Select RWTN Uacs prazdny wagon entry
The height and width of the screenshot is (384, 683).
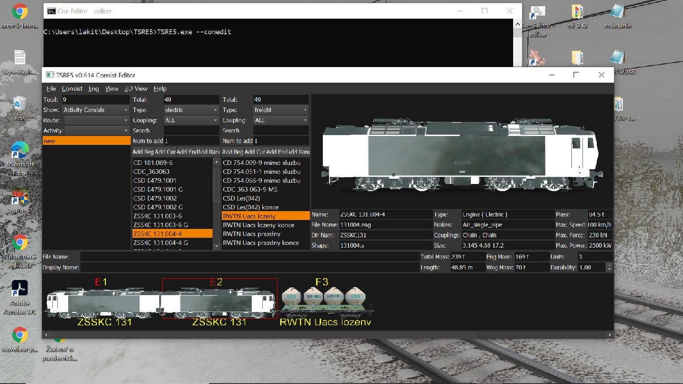pyautogui.click(x=252, y=234)
